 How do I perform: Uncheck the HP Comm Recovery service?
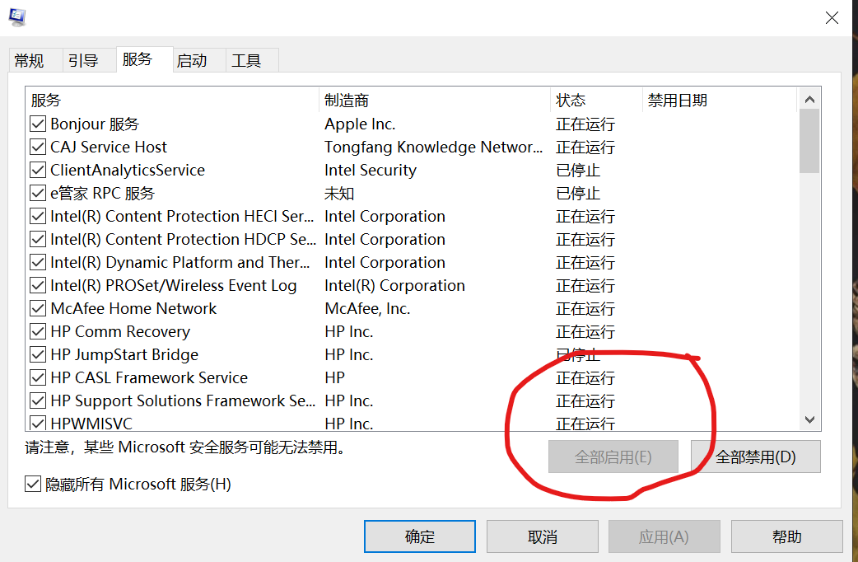click(x=37, y=331)
